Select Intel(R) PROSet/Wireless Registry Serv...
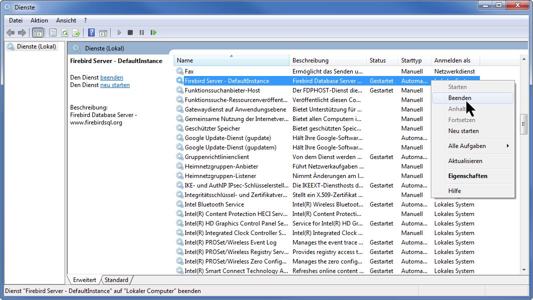This screenshot has width=533, height=300. click(x=327, y=252)
